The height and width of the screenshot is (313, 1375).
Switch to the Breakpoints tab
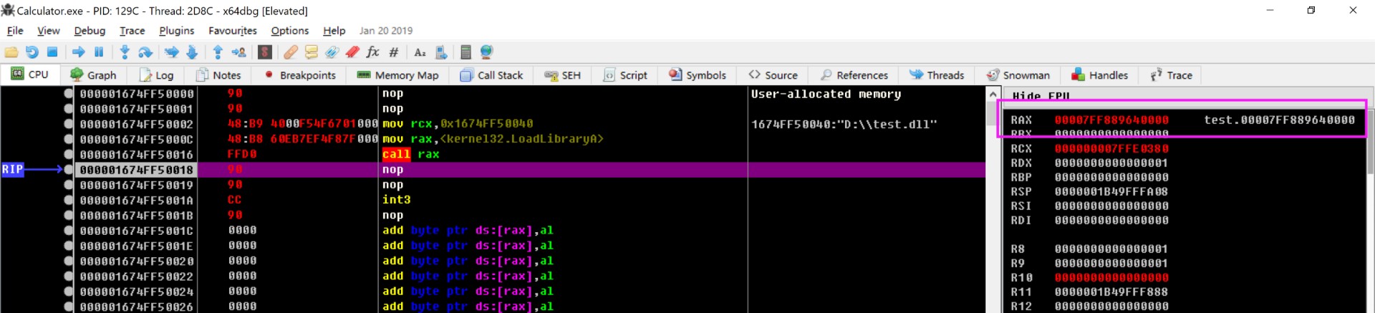point(300,75)
